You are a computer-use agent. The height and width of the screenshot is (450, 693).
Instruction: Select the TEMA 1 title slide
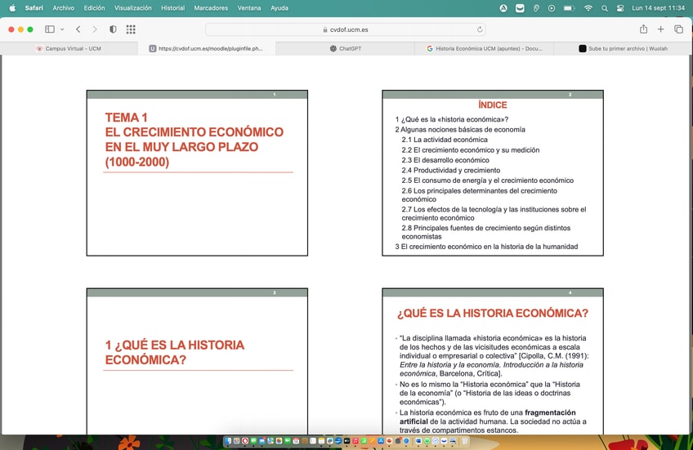point(197,173)
